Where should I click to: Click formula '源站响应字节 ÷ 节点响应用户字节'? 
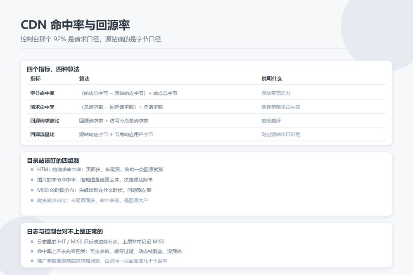[x=116, y=134]
